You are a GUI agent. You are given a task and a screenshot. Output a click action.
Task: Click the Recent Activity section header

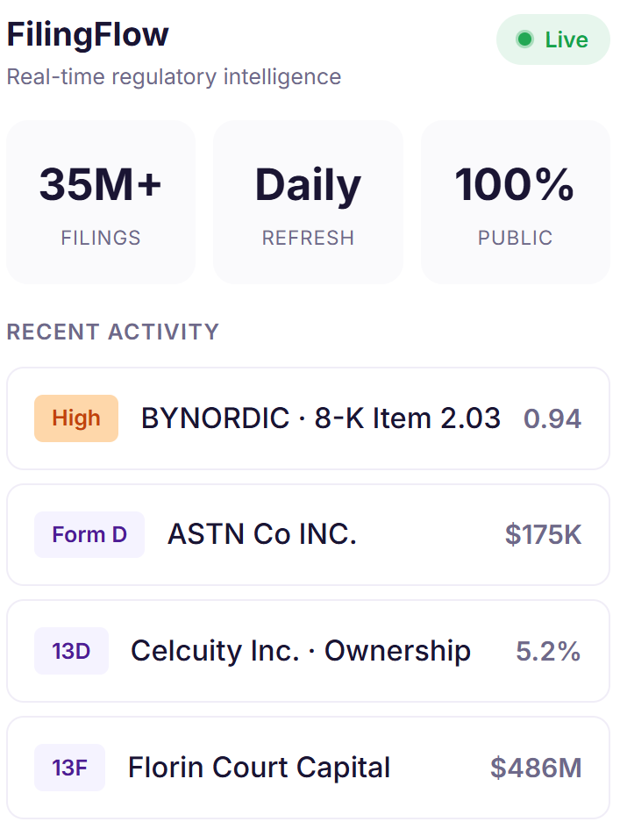pyautogui.click(x=112, y=332)
